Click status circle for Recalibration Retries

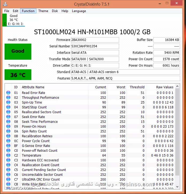[x=8, y=136]
